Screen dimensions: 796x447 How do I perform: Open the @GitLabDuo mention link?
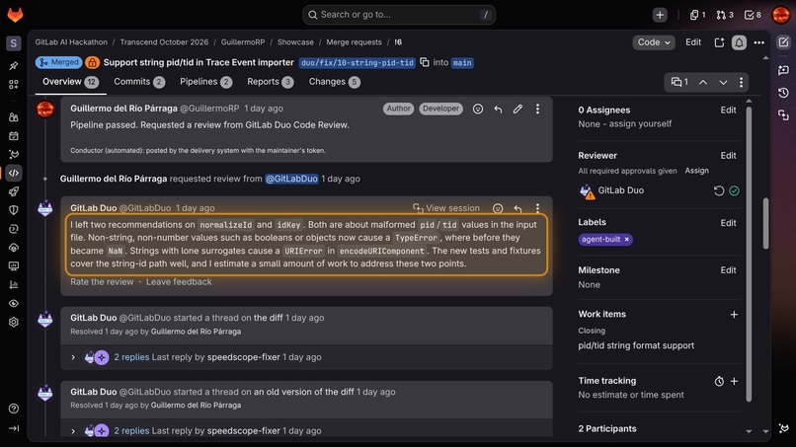[291, 179]
